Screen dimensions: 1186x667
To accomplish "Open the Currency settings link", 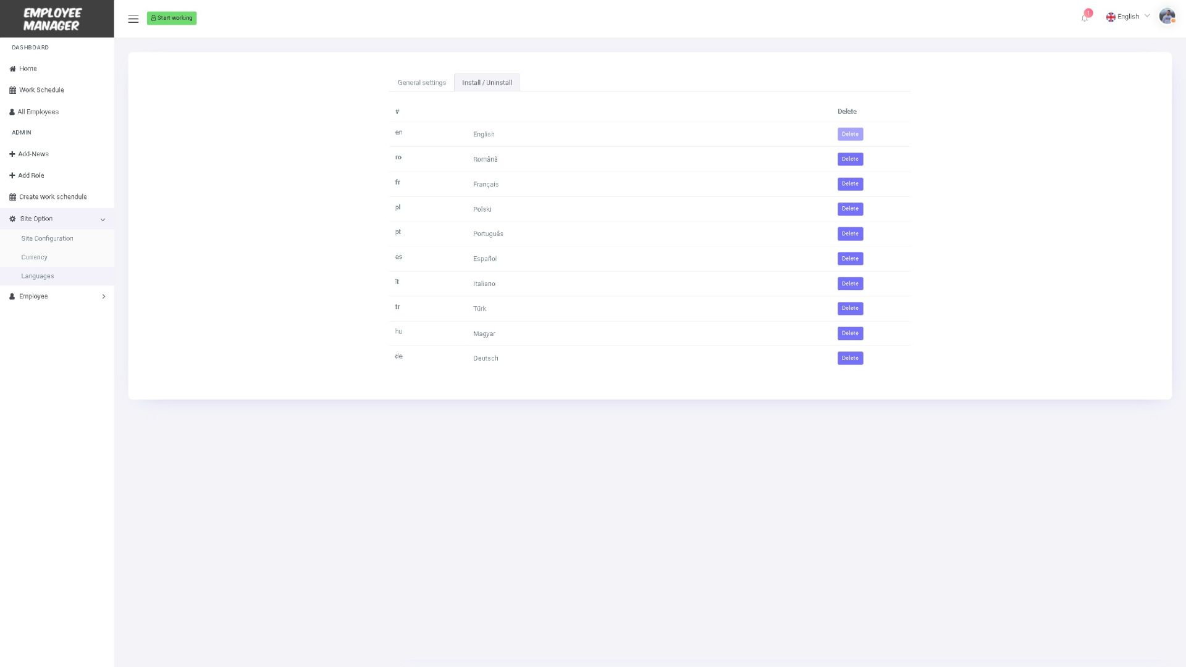I will pyautogui.click(x=34, y=257).
